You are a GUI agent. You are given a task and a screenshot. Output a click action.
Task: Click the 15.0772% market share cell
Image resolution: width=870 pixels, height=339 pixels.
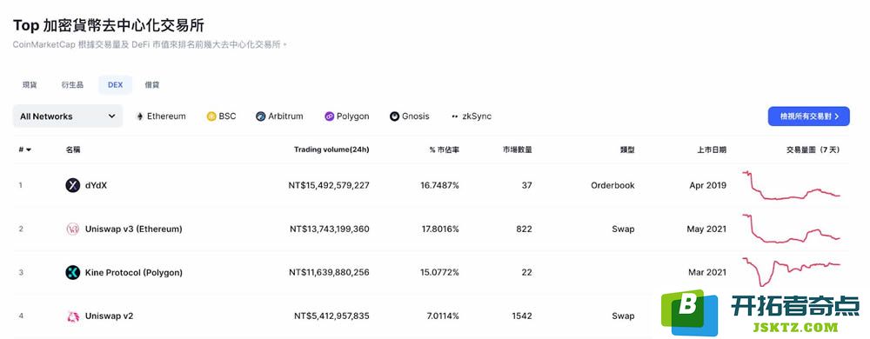click(440, 273)
